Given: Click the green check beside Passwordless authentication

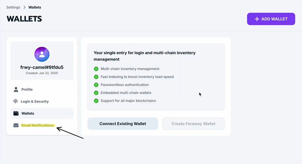Looking at the screenshot, I should pos(96,85).
